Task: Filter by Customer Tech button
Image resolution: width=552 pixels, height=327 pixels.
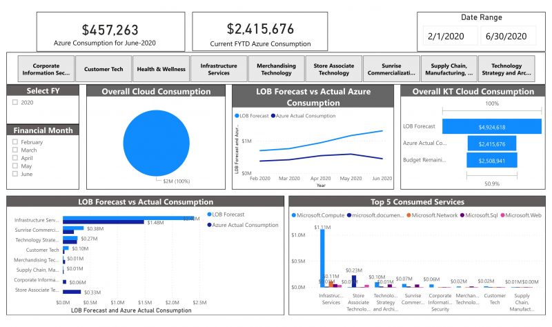Action: tap(103, 69)
